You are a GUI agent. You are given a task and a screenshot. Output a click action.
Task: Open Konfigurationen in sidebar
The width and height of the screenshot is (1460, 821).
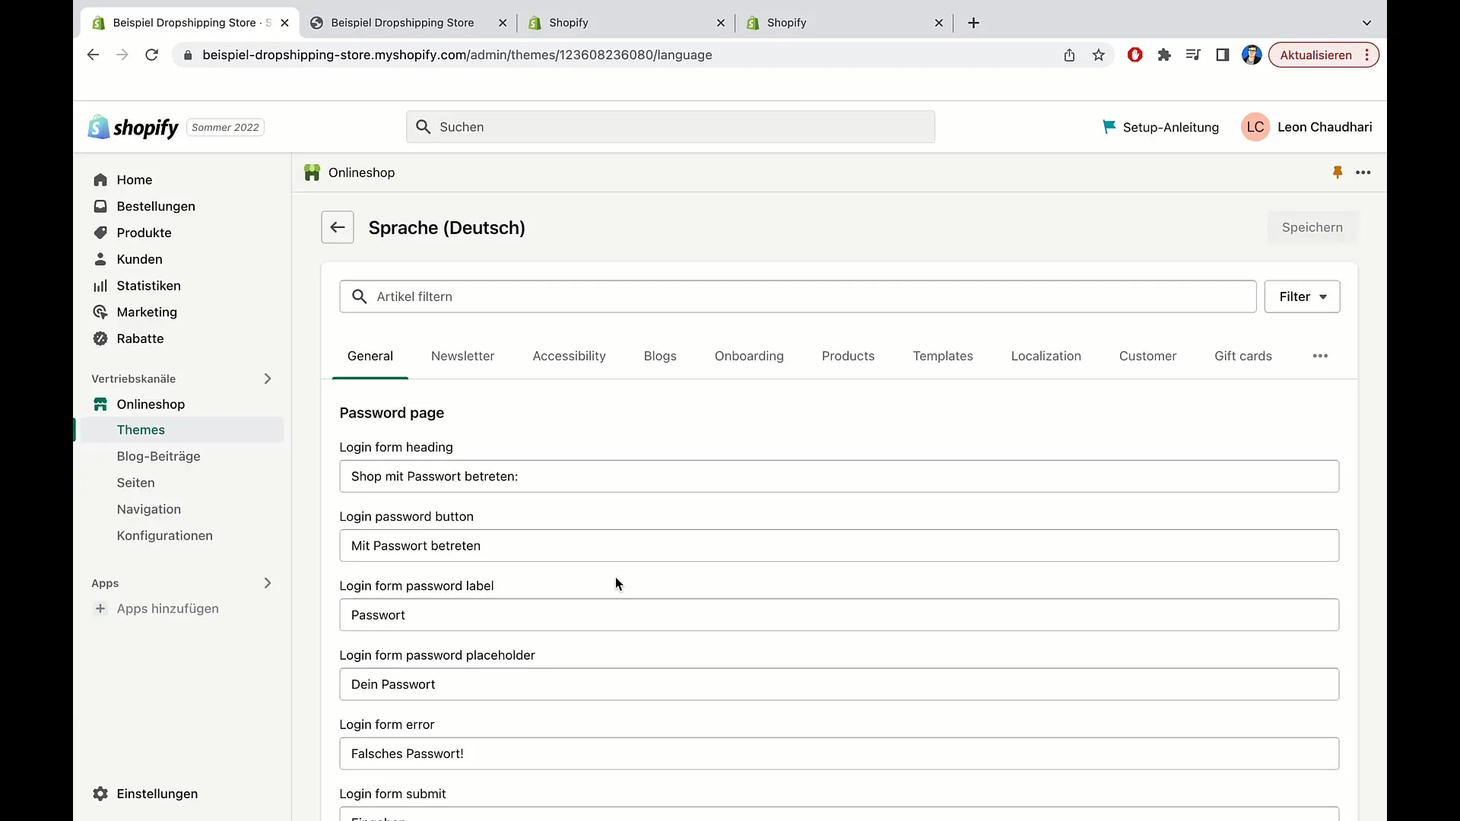[164, 536]
